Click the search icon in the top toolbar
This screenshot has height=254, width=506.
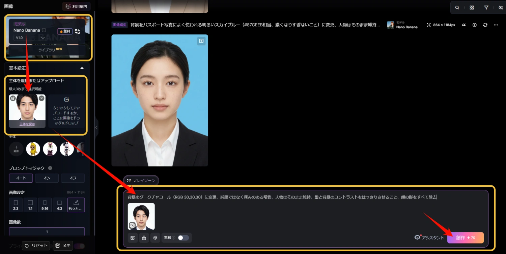coord(457,7)
